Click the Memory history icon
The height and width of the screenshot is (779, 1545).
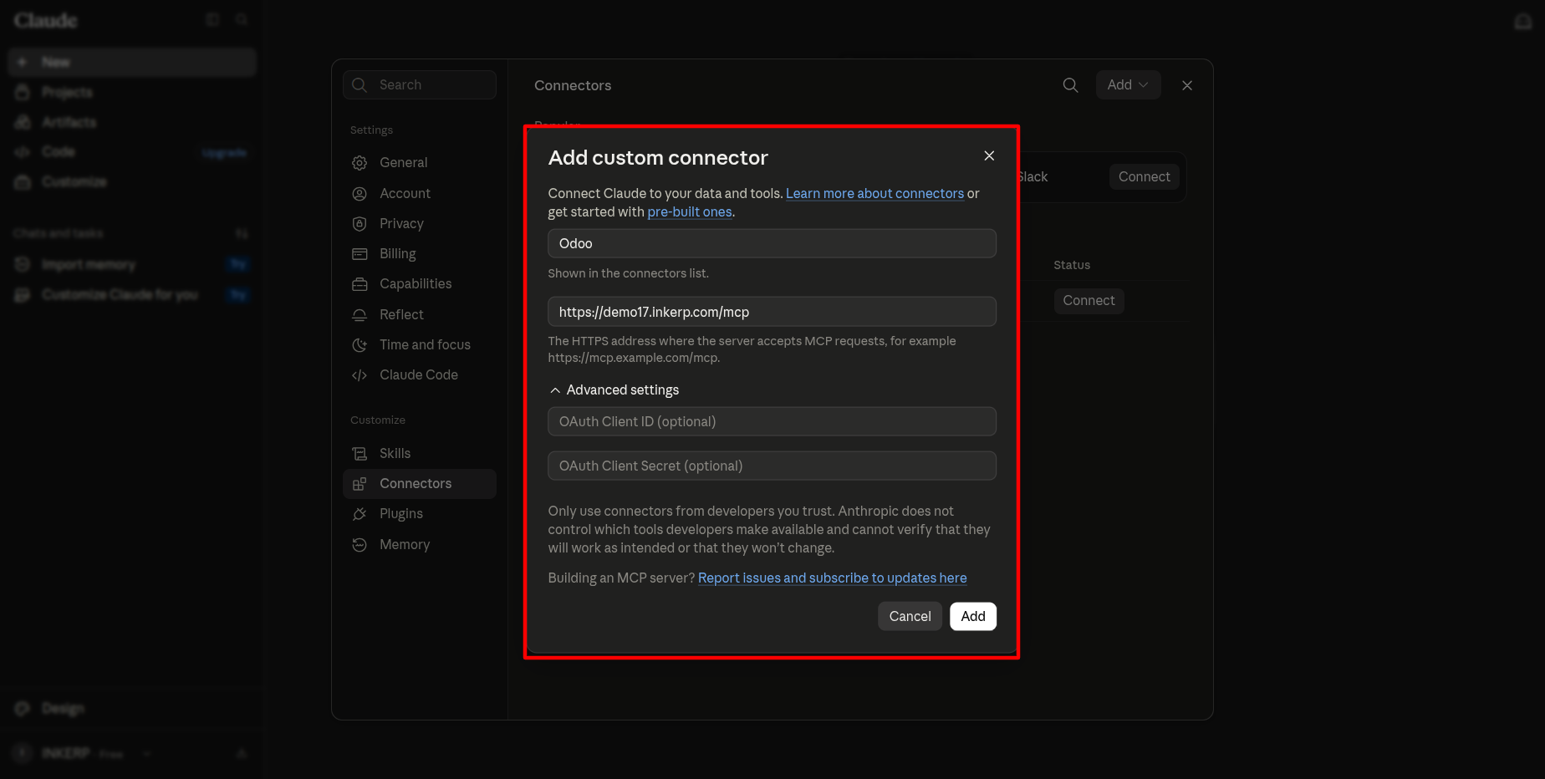coord(359,544)
